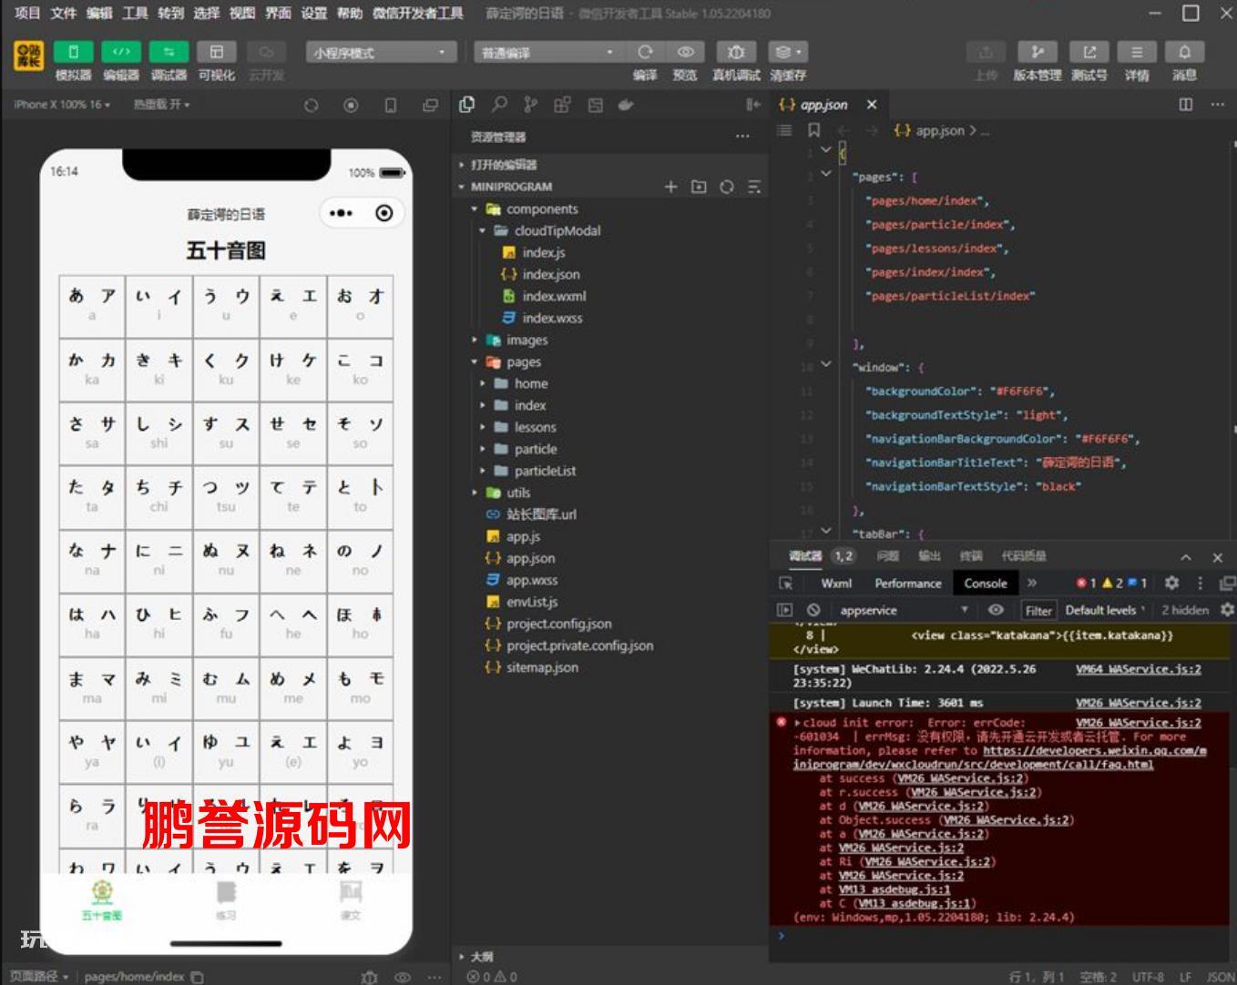Image resolution: width=1237 pixels, height=985 pixels.
Task: Select the Console devtools tab
Action: coord(986,584)
